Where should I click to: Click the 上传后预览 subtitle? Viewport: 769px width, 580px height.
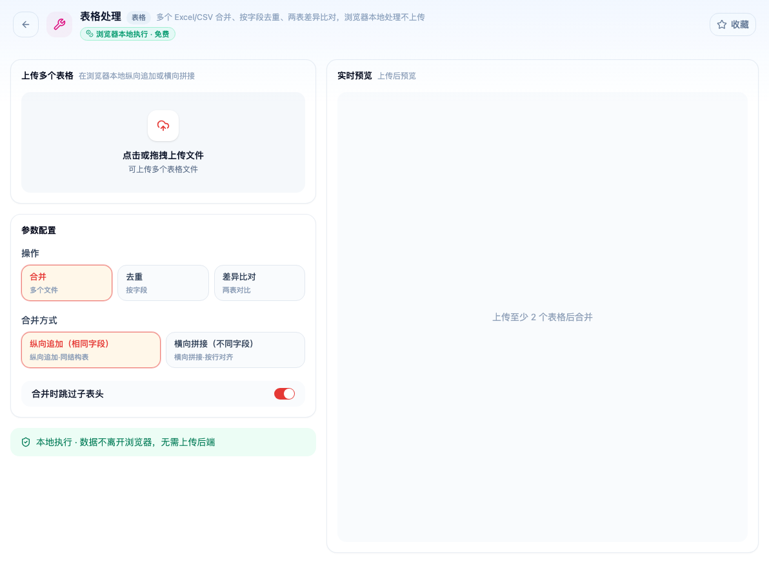coord(397,76)
